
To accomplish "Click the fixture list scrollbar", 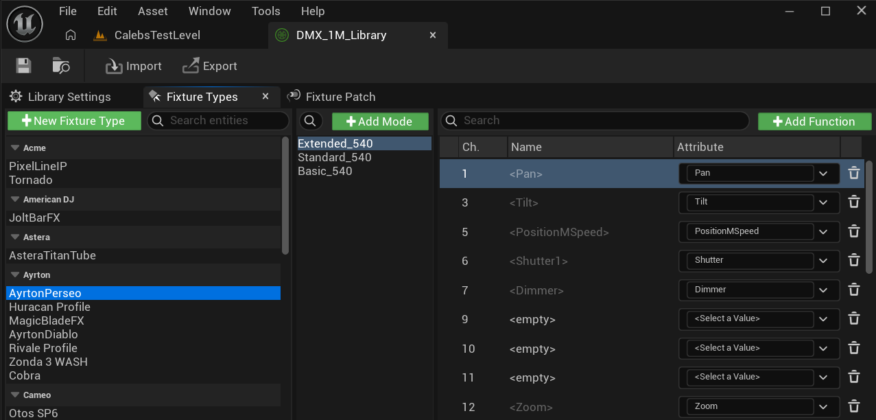I will point(285,196).
